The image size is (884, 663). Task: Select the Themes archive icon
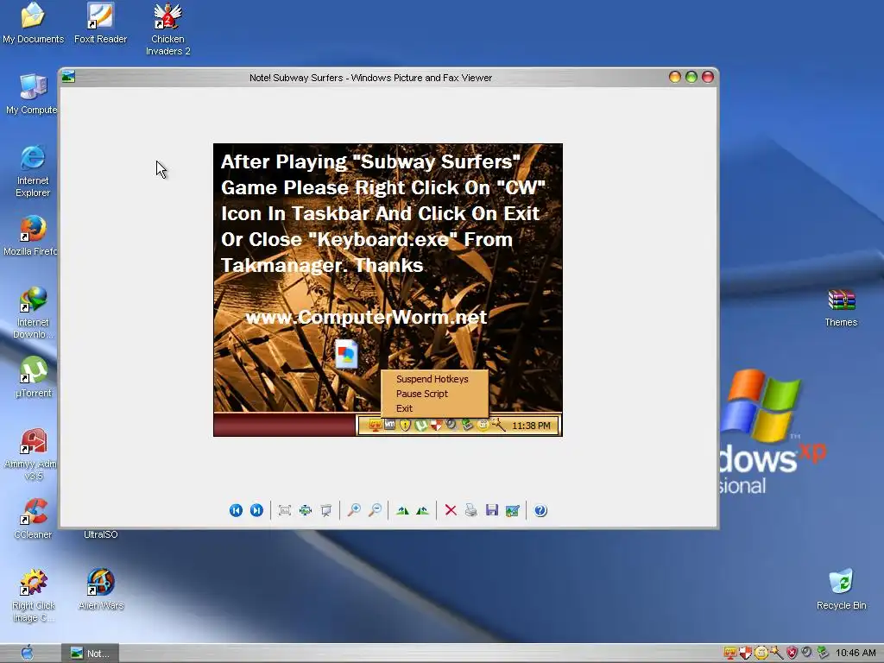tap(841, 307)
